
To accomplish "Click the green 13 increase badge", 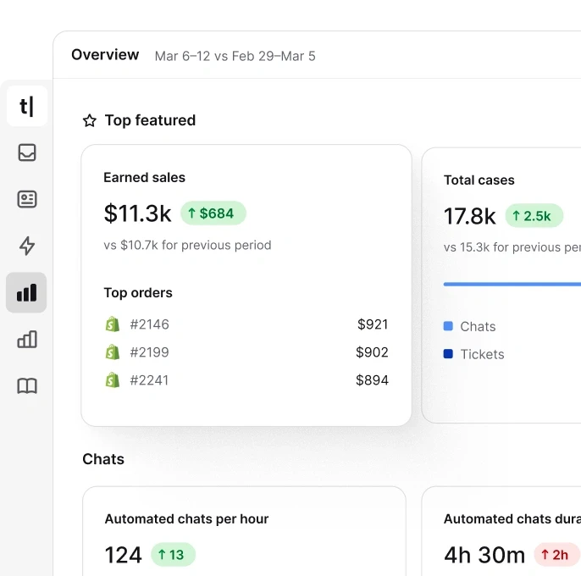I will pos(173,555).
